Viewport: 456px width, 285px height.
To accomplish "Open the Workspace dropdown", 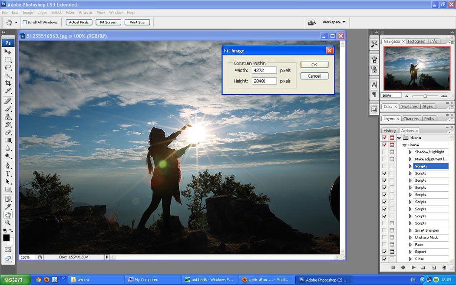I will pos(334,22).
